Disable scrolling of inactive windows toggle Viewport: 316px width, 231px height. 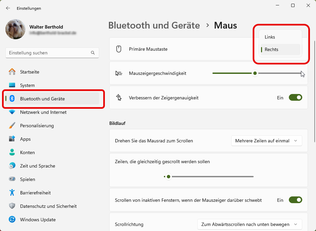point(295,200)
